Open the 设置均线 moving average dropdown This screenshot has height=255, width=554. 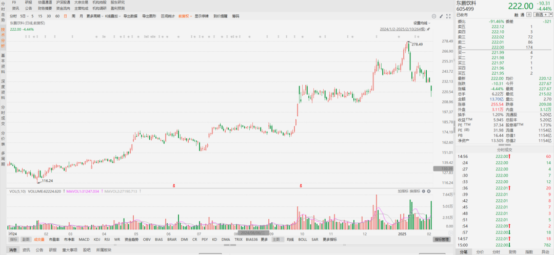pos(422,23)
